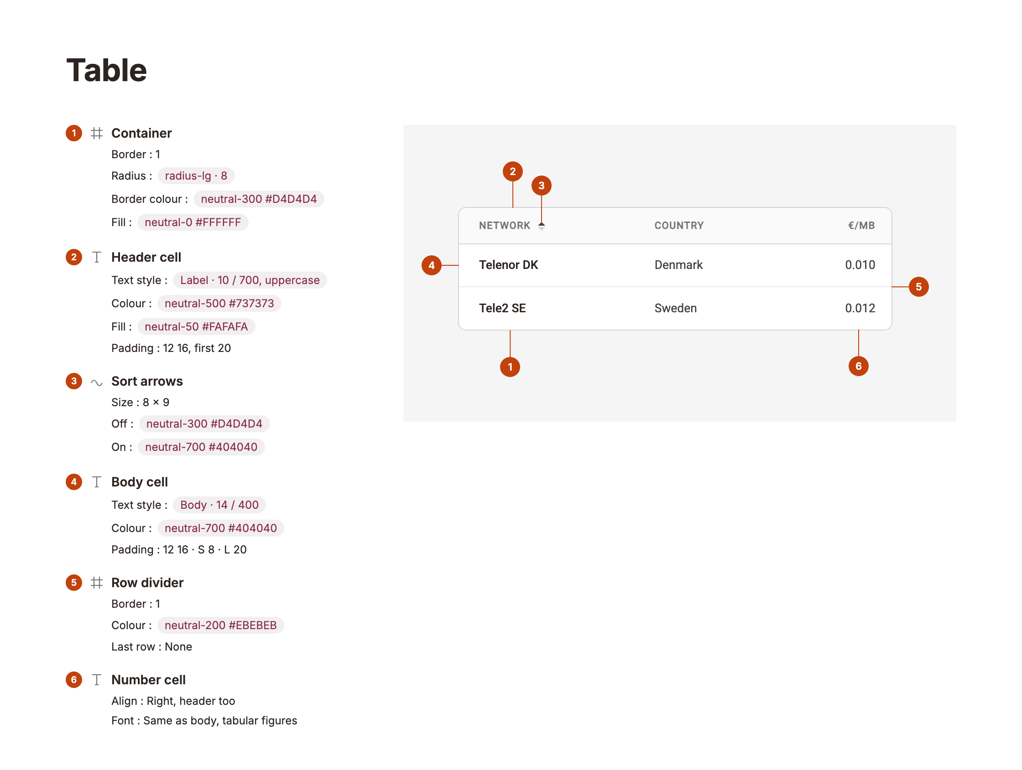Select the Telenor DK cell
This screenshot has width=1022, height=770.
click(508, 265)
